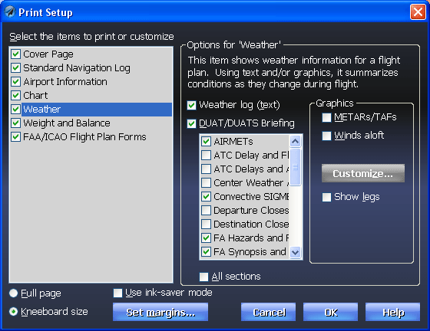Viewport: 430px width, 331px height.
Task: Select Airport Information in the list
Action: tap(65, 82)
